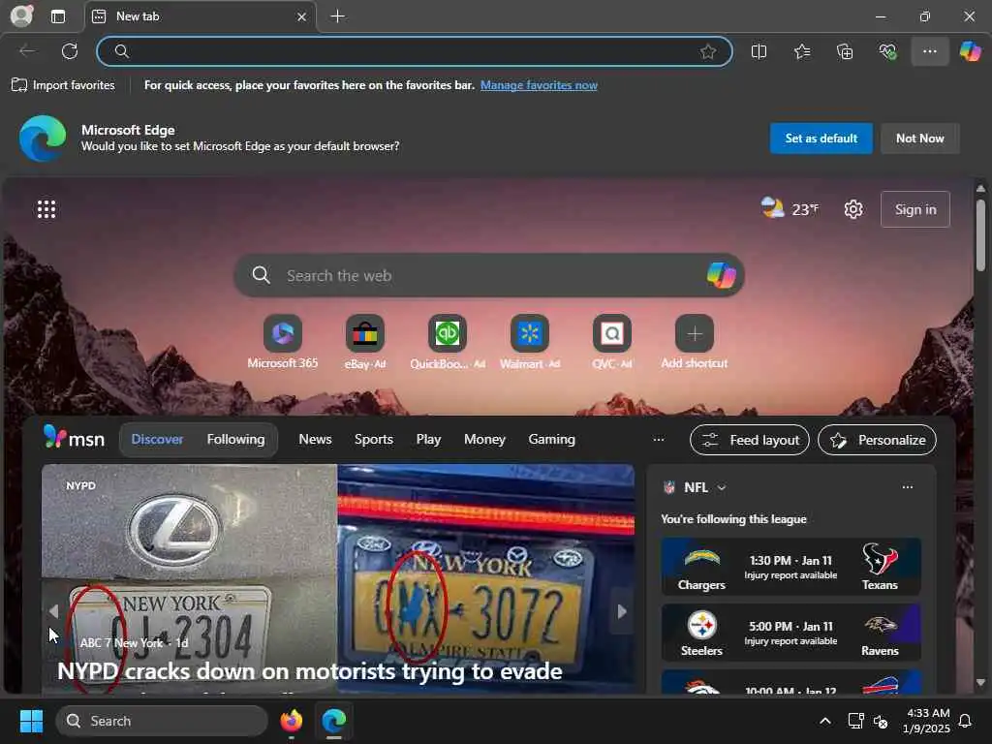Close the New tab tab

point(302,17)
